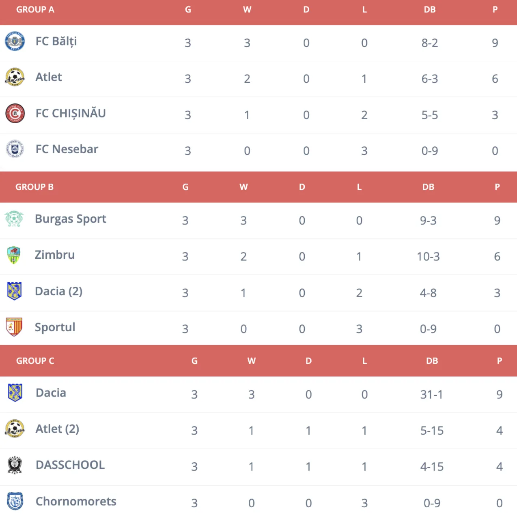
Task: Click the Atlet (2) team name
Action: click(x=57, y=429)
